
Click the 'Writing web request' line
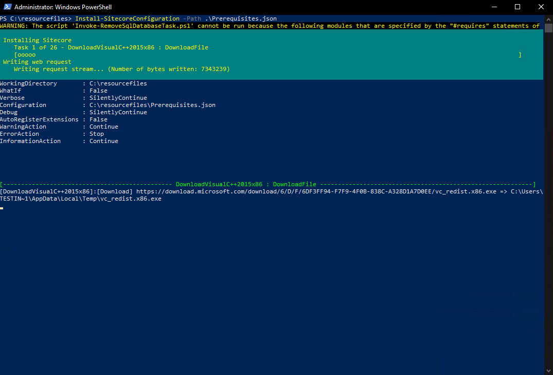pos(37,62)
